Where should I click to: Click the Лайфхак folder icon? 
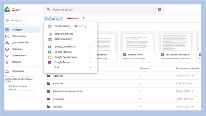[x=48, y=106]
